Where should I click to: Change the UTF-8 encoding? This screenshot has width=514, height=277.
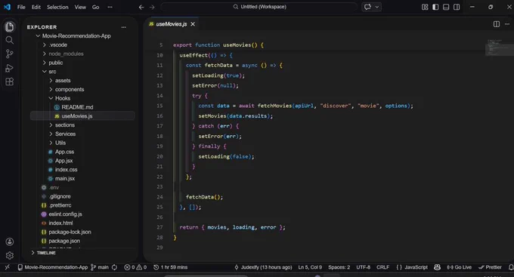pyautogui.click(x=364, y=267)
